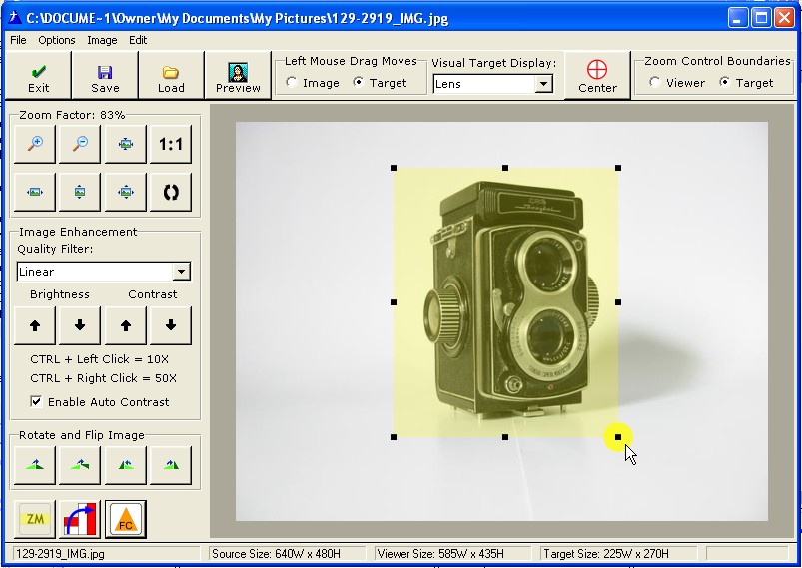Viewport: 802px width, 568px height.
Task: Click the Viewer Size: 585W x 435H text
Action: pos(439,554)
